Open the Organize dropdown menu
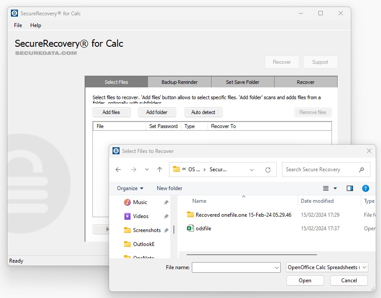This screenshot has width=381, height=298. 130,188
